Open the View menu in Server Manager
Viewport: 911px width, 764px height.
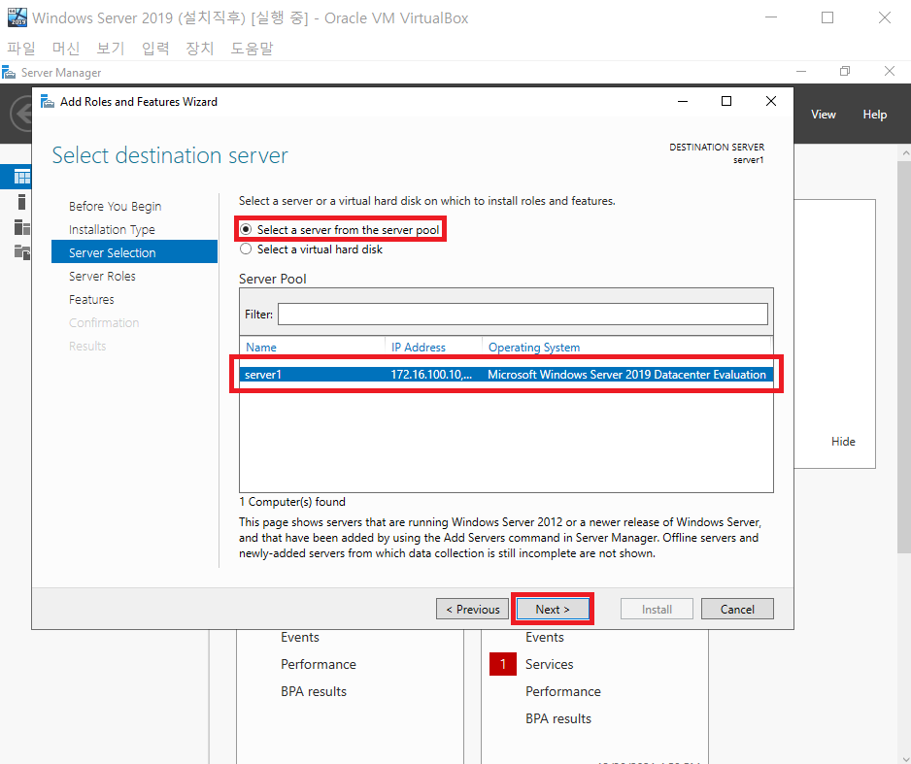pos(824,115)
